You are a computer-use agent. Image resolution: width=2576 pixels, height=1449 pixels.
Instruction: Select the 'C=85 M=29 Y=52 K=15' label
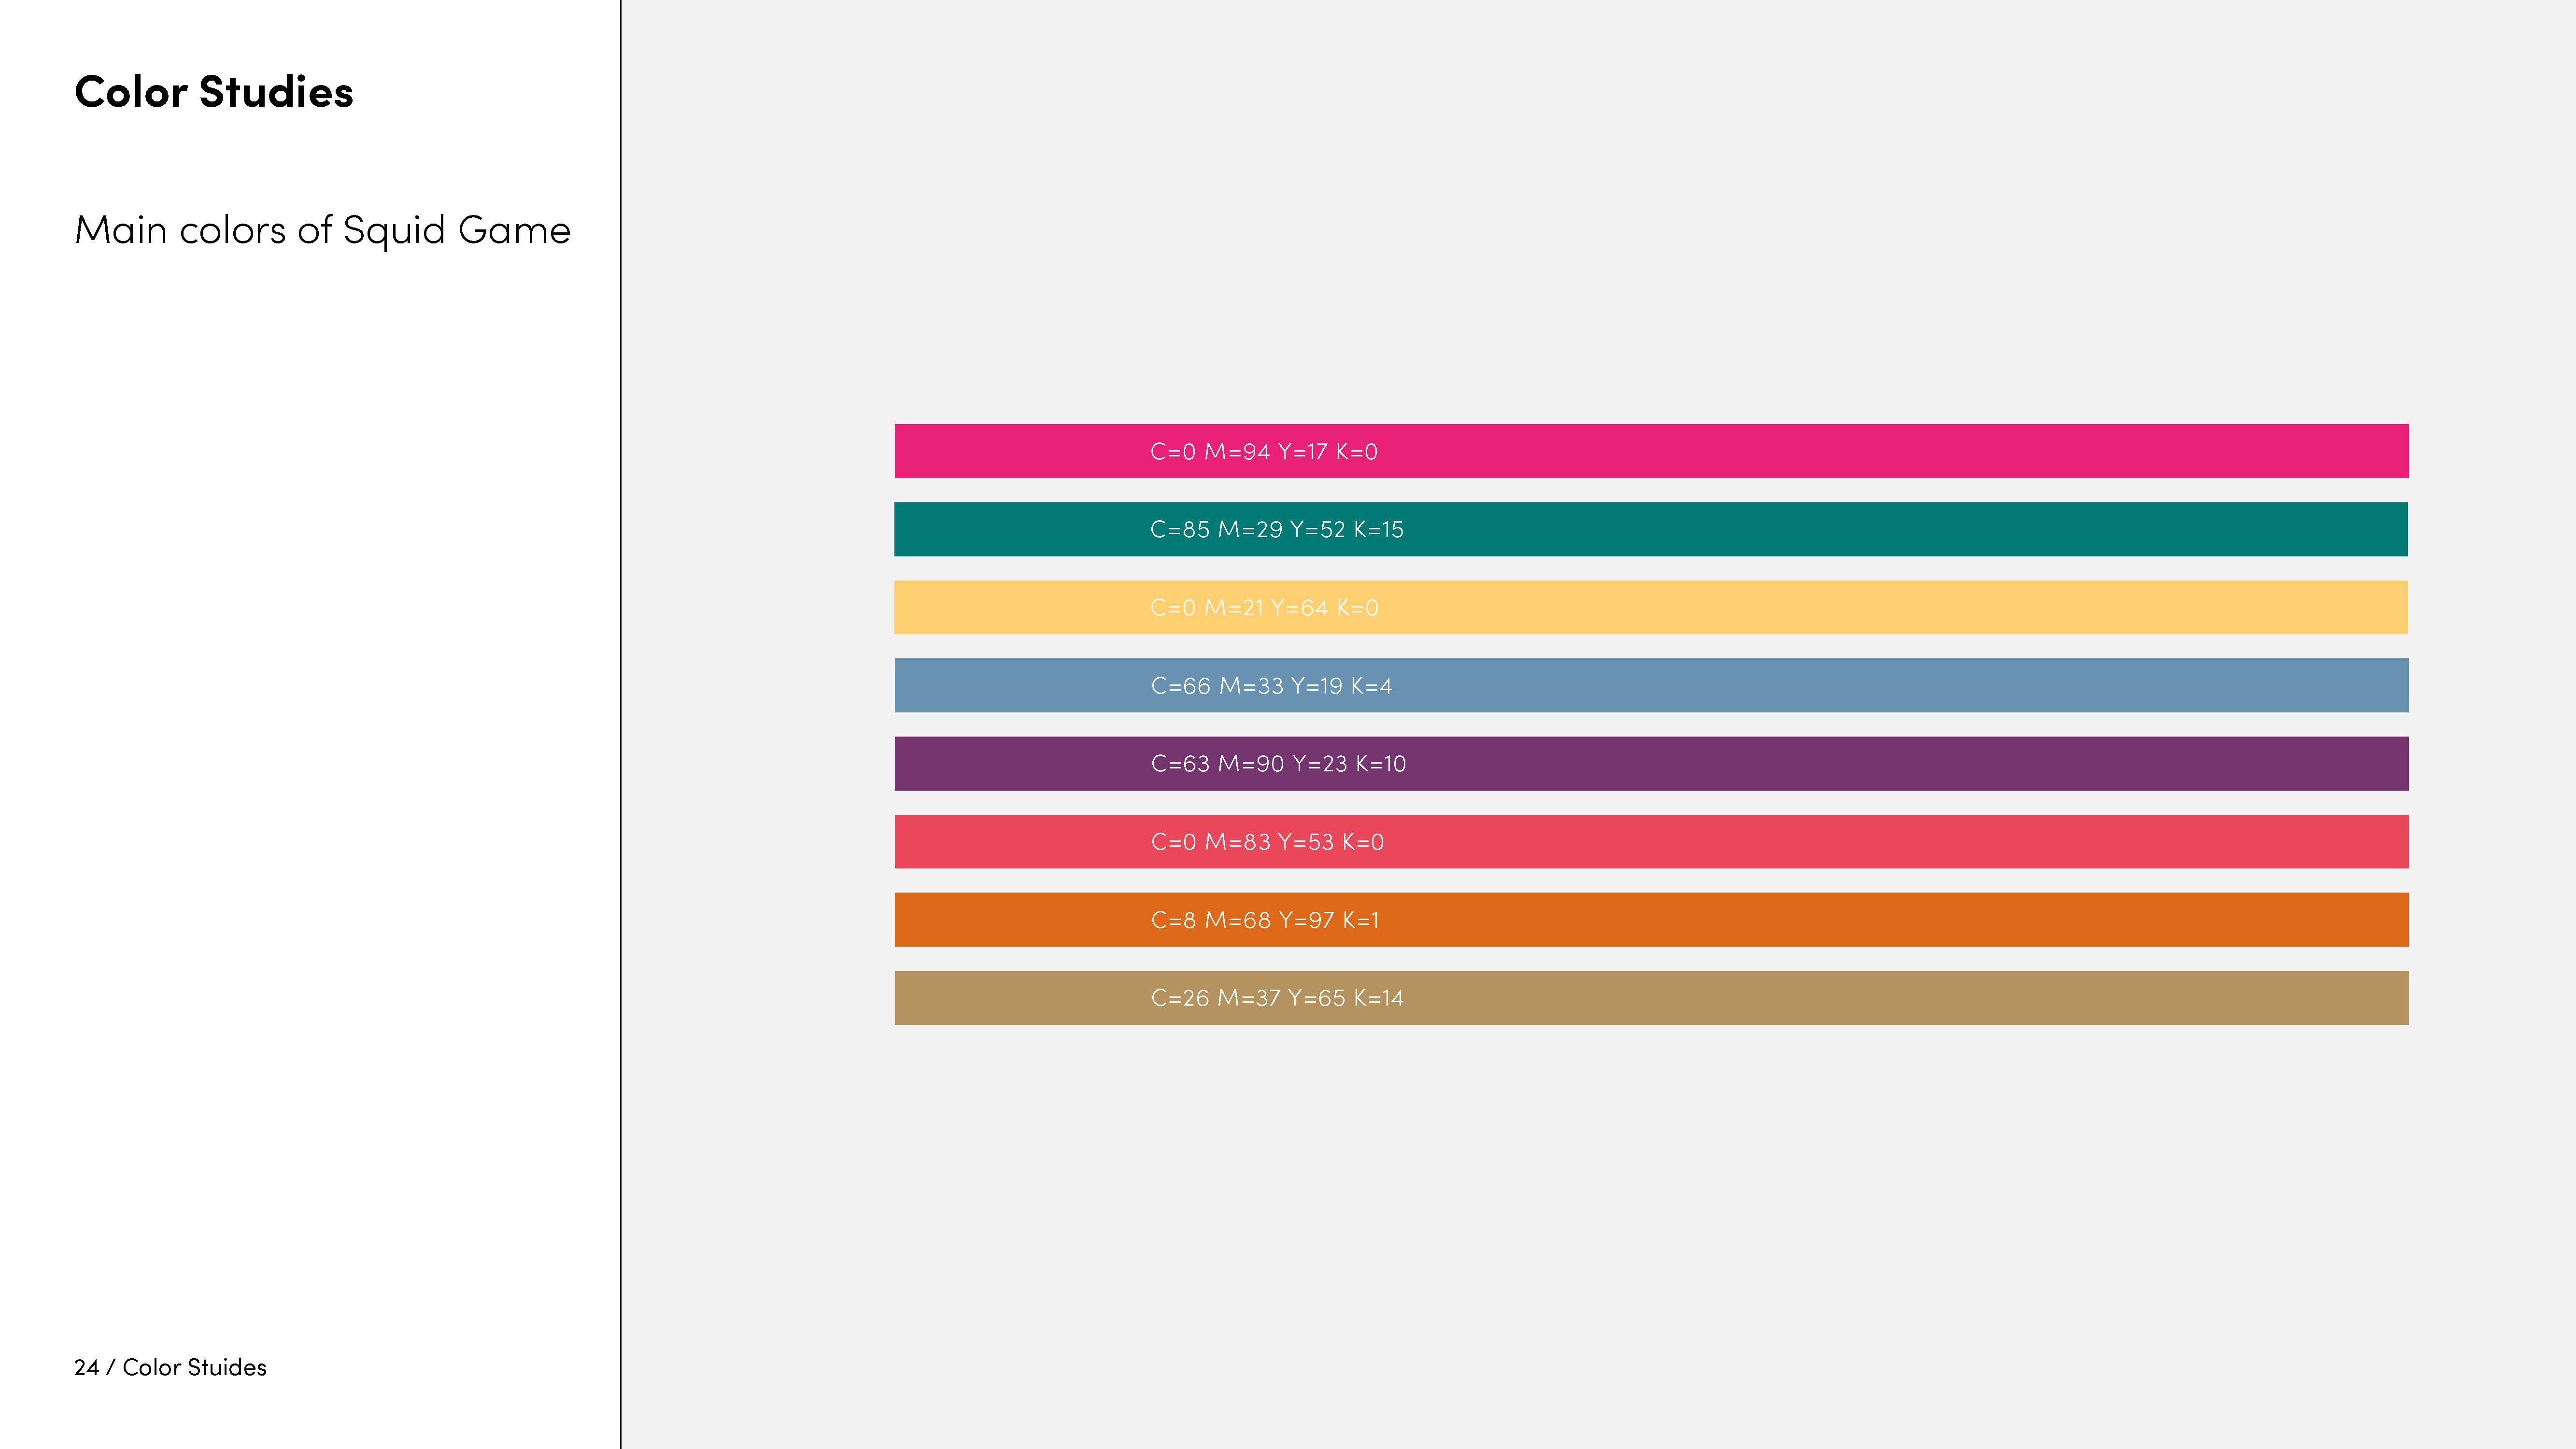click(x=1276, y=530)
